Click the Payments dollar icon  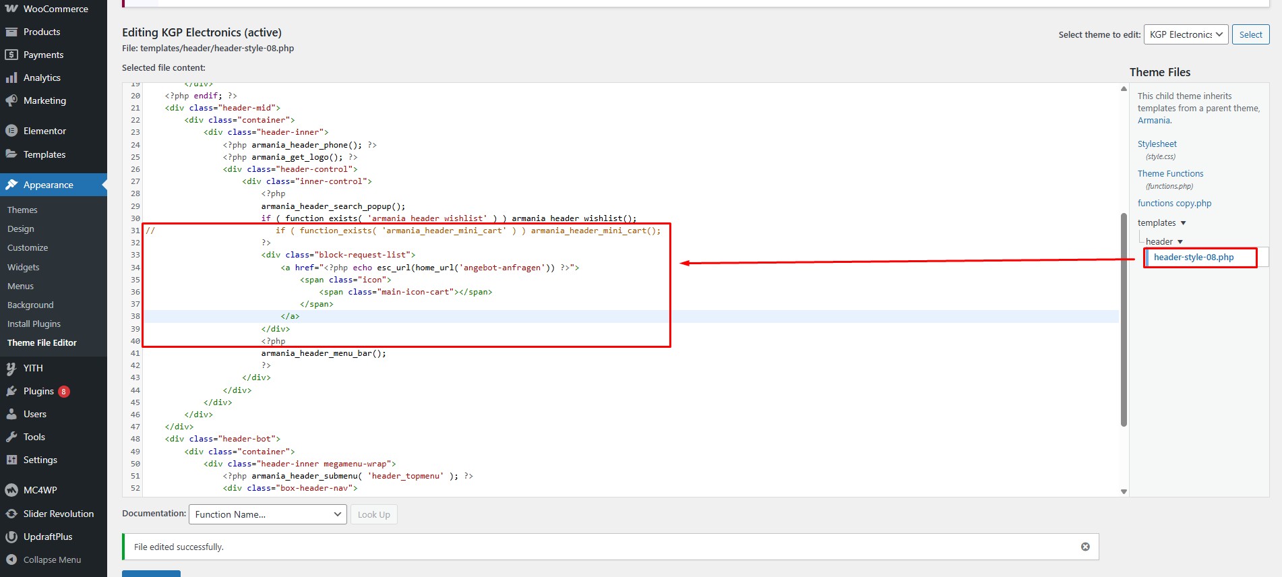click(x=11, y=55)
